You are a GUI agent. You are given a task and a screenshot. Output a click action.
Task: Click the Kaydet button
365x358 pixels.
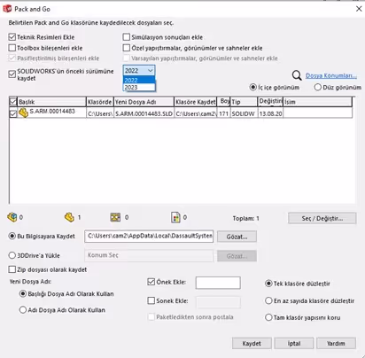pos(252,344)
